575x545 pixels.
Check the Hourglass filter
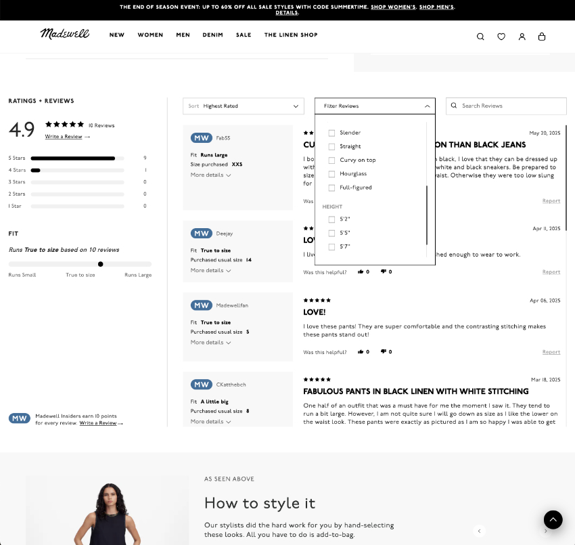tap(331, 174)
